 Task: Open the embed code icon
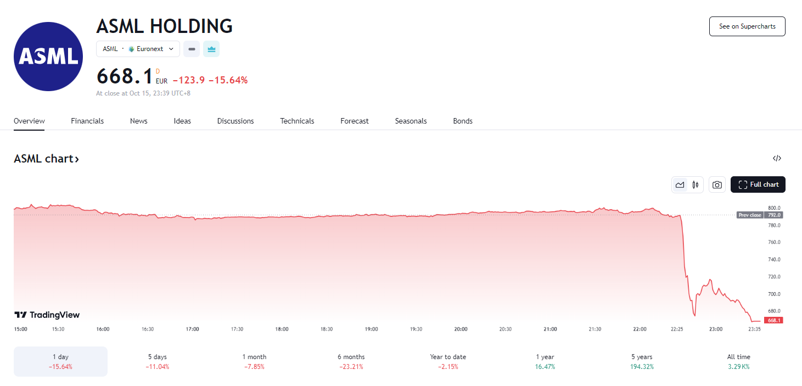[x=777, y=159]
